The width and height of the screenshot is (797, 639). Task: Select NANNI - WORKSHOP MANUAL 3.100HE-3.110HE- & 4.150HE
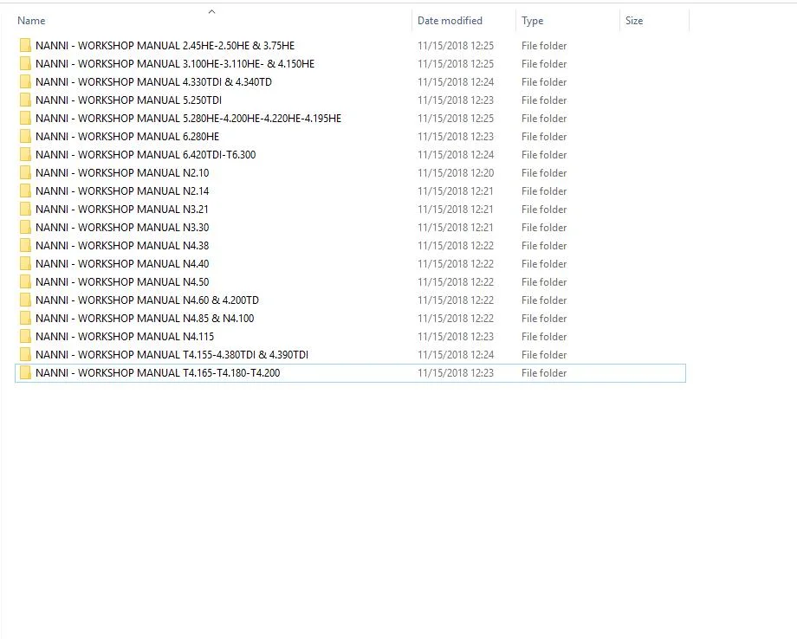(x=175, y=64)
